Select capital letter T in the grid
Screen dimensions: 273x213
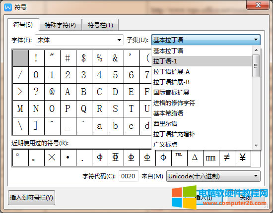(132, 108)
